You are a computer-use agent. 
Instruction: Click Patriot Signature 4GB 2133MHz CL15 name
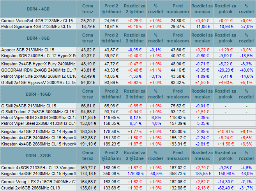[x=36, y=26]
